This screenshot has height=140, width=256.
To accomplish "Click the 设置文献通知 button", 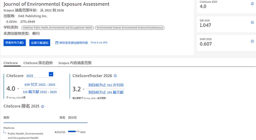I will click(x=40, y=43).
